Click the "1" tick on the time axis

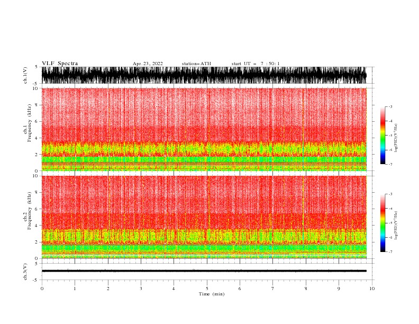[75, 289]
